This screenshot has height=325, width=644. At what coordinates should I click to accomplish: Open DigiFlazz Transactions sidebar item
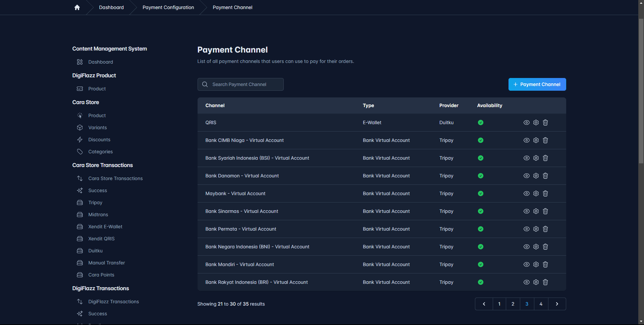tap(113, 302)
